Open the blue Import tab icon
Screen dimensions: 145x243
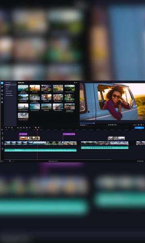point(2,83)
